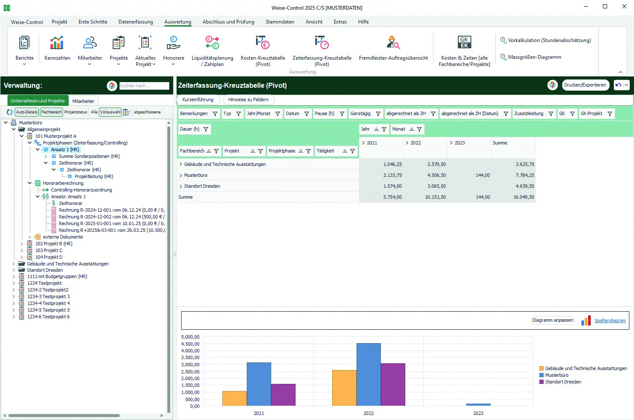Click the Drucken/Exportieren button
The image size is (634, 420).
[585, 85]
